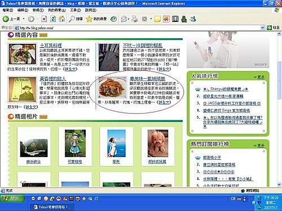Click the Stop loading icon
This screenshot has height=211, width=282.
(44, 19)
